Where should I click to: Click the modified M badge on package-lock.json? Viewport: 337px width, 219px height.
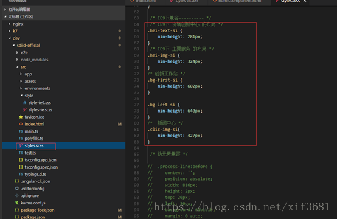(x=120, y=210)
